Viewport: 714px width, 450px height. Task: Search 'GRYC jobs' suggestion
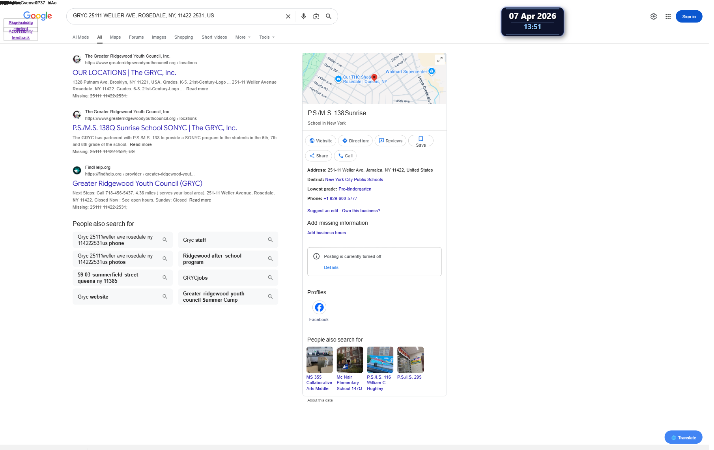pos(228,278)
